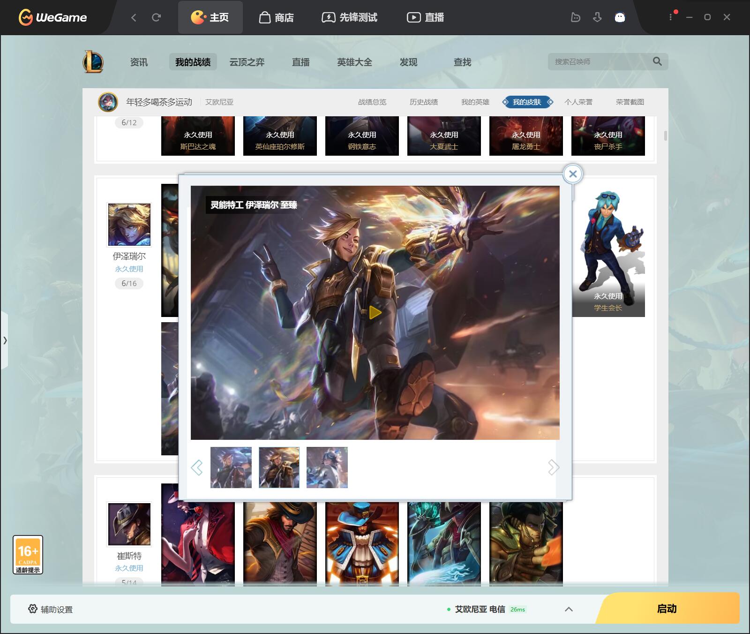This screenshot has width=750, height=634.
Task: Open 发现 section
Action: coord(408,62)
